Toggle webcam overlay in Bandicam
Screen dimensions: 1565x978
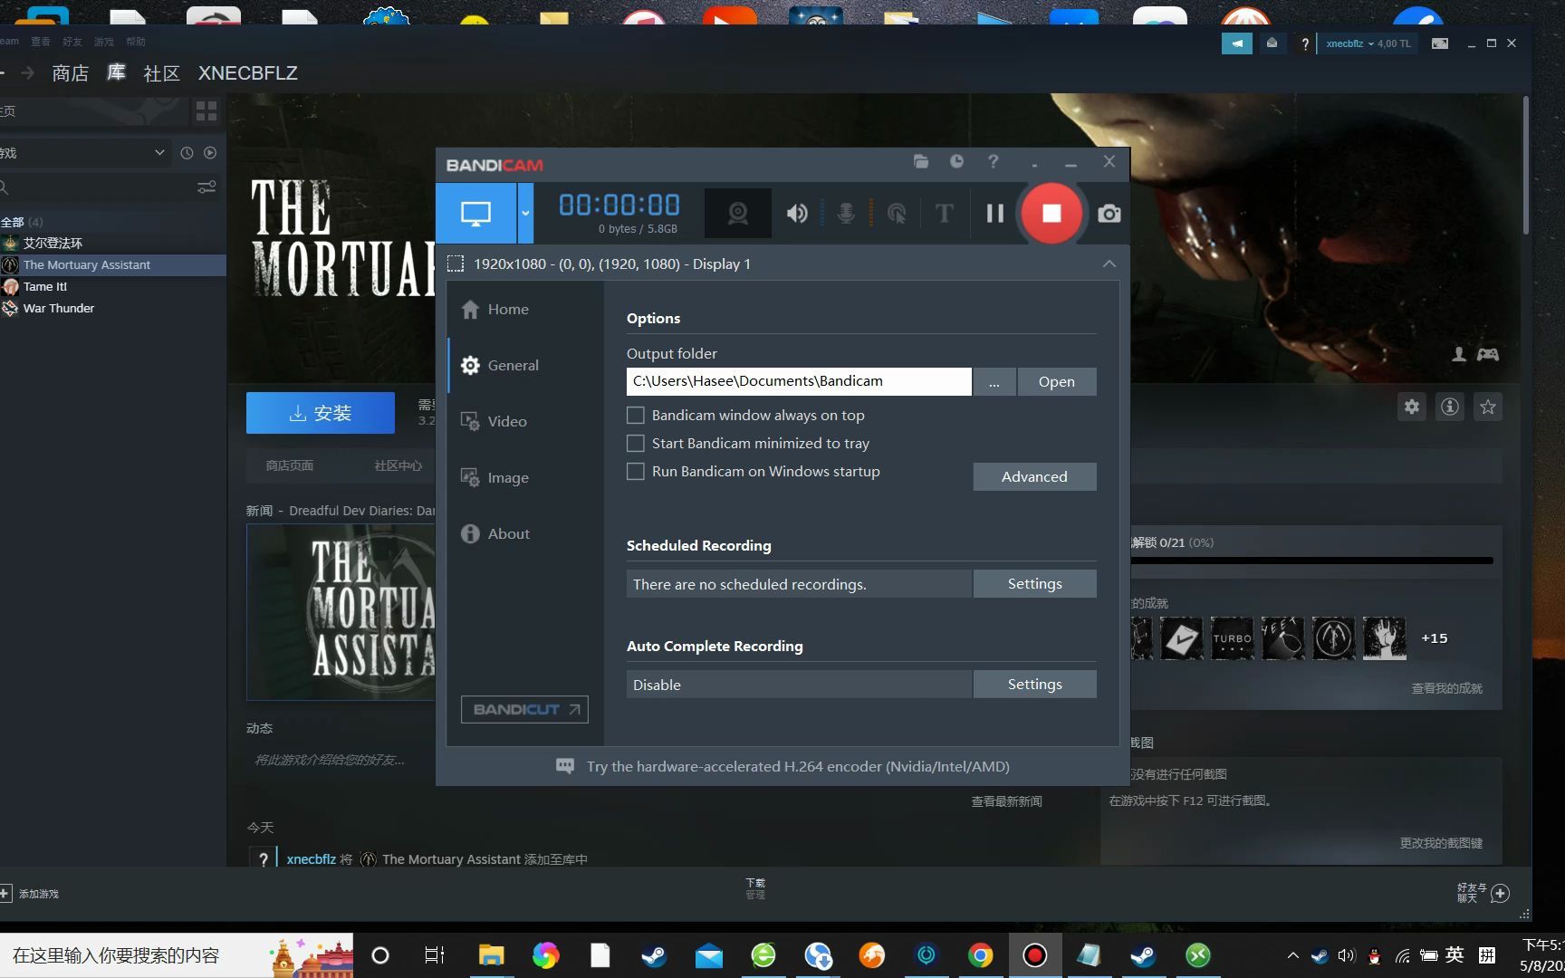738,213
